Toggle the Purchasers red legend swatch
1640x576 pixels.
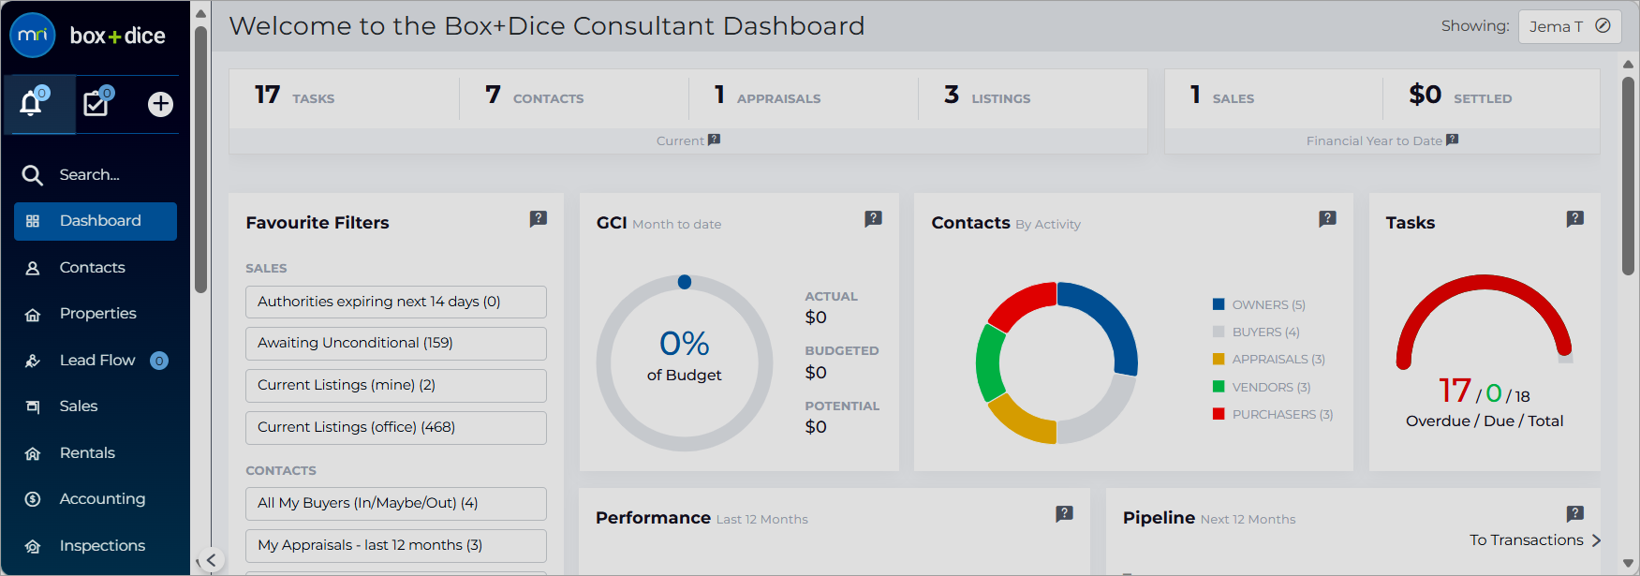click(1219, 414)
